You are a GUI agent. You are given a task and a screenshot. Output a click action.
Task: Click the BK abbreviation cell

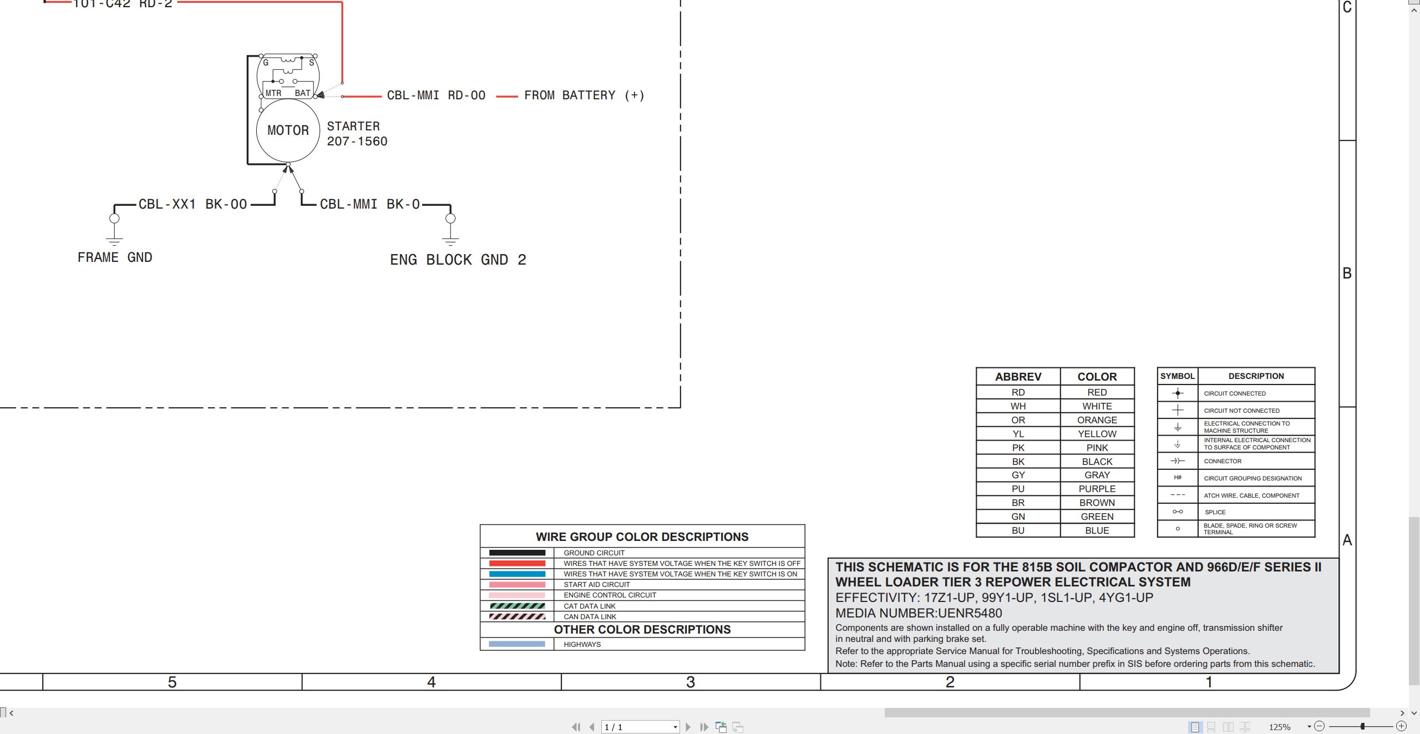[1018, 462]
